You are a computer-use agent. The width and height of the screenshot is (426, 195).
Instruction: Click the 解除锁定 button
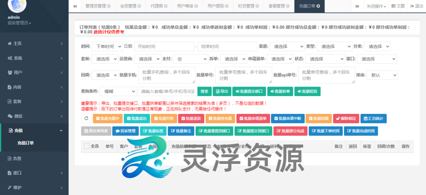tap(346, 118)
